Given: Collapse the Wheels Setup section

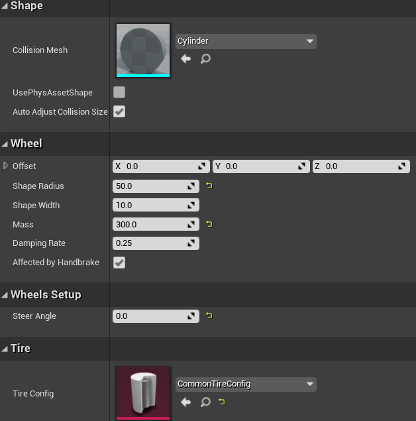Looking at the screenshot, I should point(5,295).
